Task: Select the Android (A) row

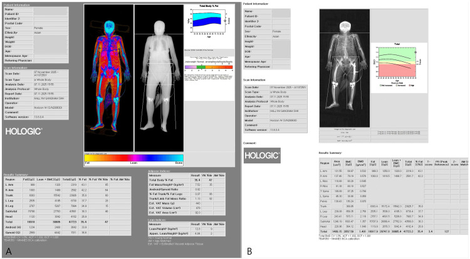Action: (x=68, y=227)
